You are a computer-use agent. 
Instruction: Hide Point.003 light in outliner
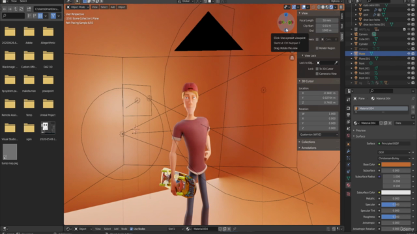pos(409,78)
